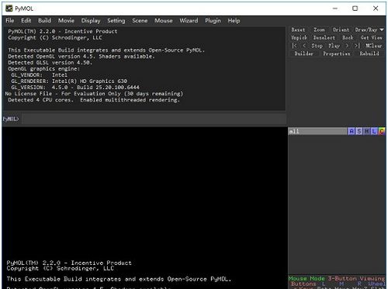
Task: Minimize the PyMOL window
Action: click(335, 9)
